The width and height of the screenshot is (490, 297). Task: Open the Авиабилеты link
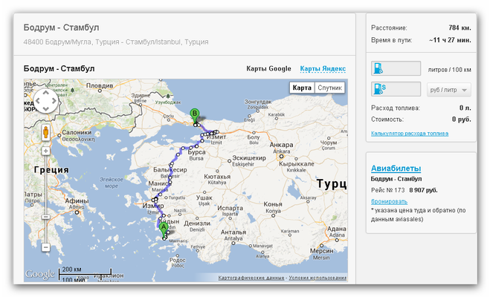click(x=396, y=169)
